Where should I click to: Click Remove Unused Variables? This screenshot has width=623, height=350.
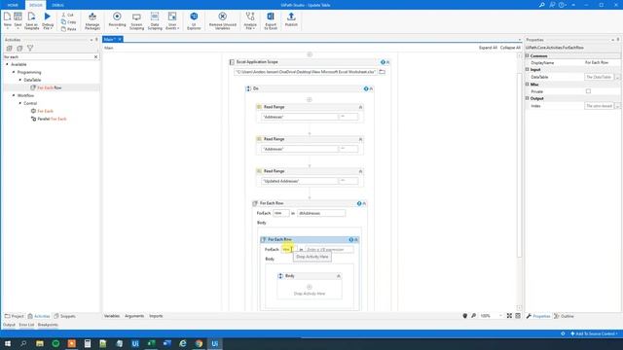(x=223, y=20)
